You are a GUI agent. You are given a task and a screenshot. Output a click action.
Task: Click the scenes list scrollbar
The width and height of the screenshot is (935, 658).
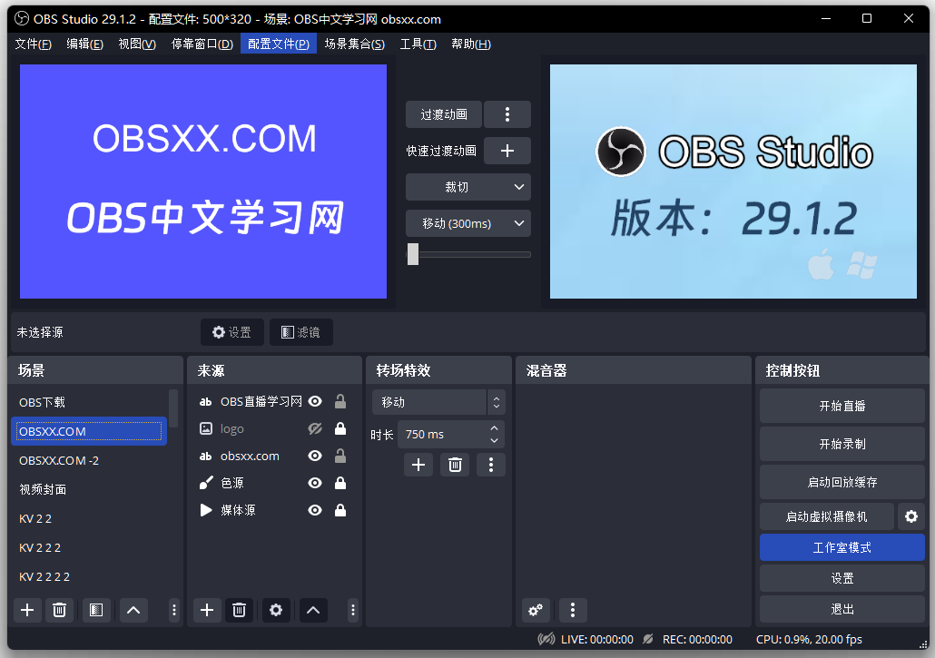pyautogui.click(x=173, y=408)
